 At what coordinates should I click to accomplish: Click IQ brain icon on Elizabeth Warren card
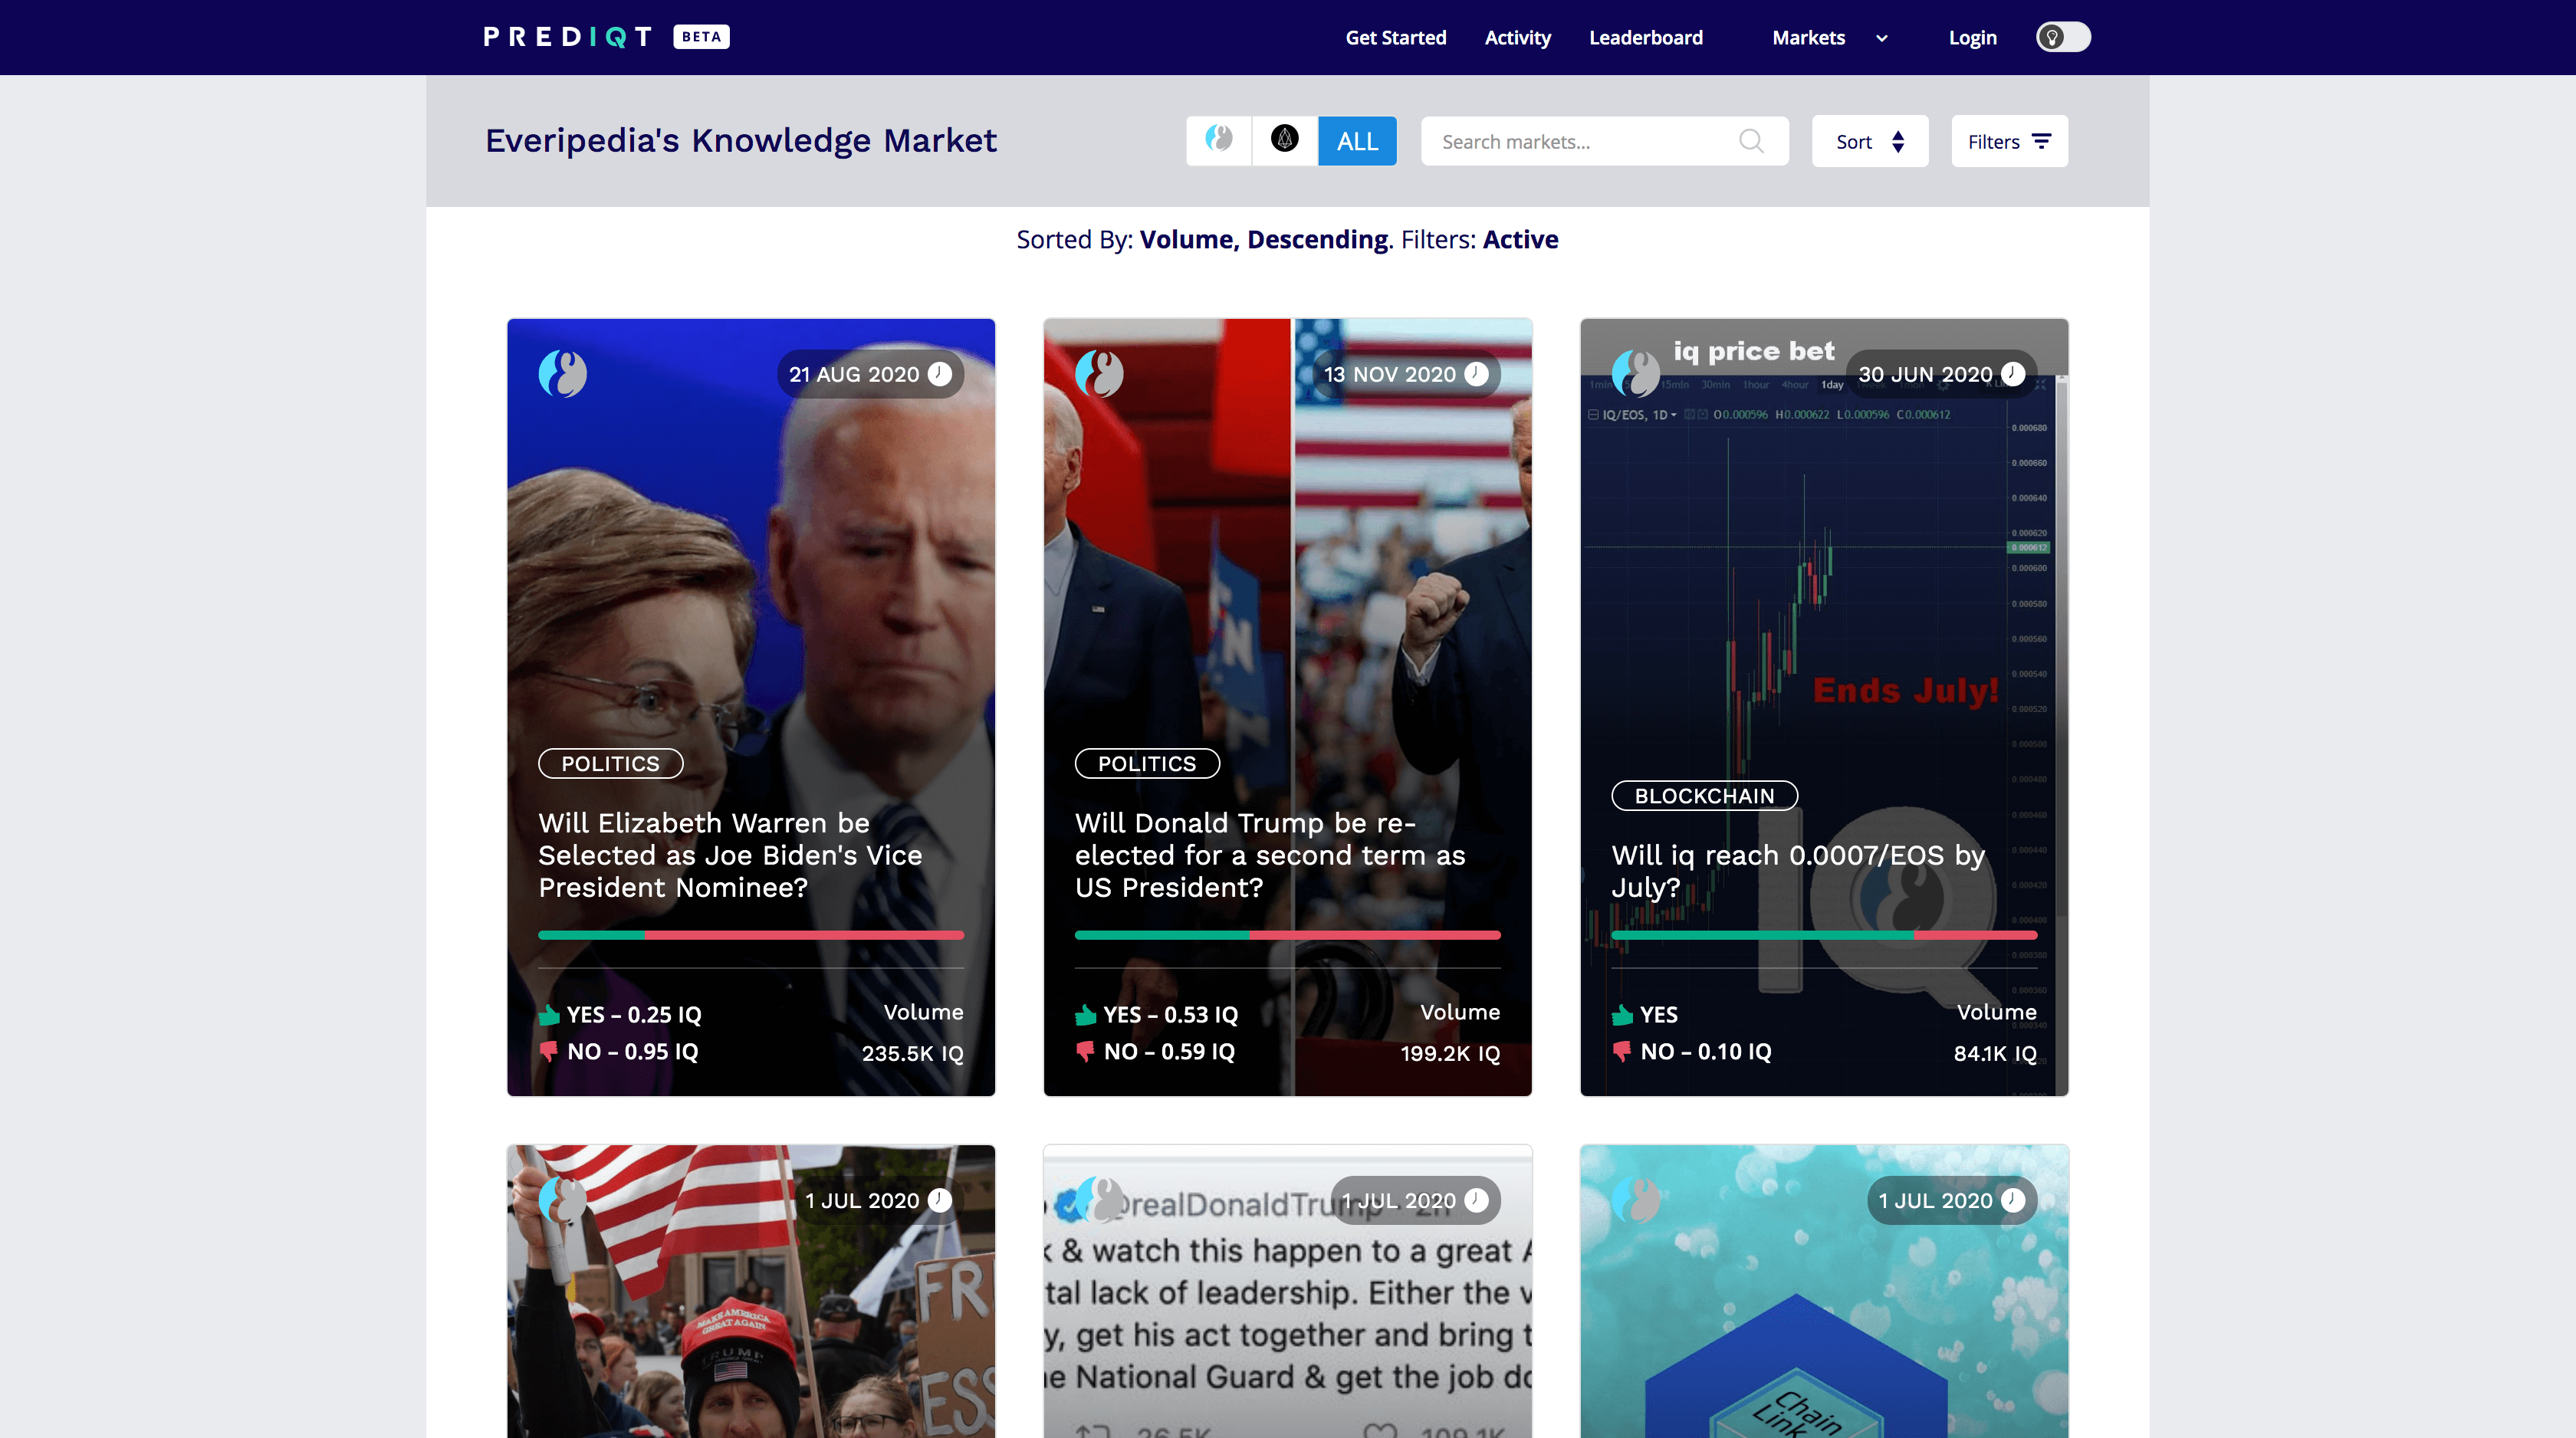[563, 374]
